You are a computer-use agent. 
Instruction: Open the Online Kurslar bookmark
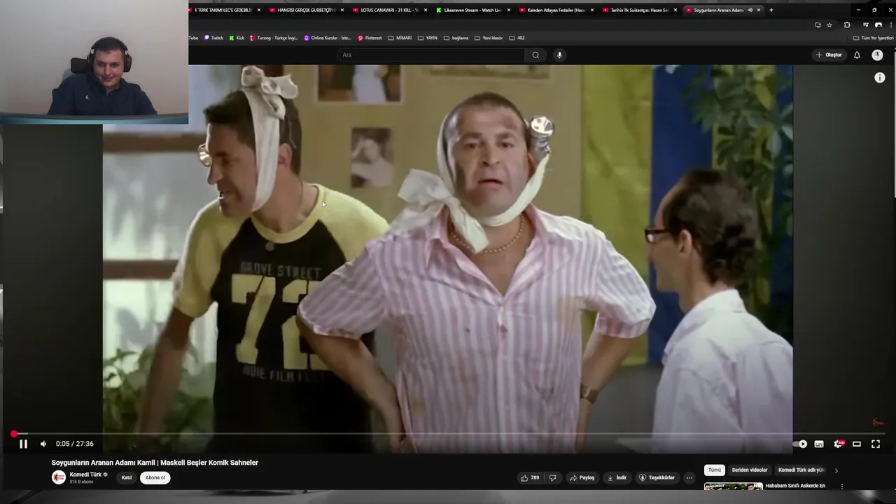pos(328,38)
